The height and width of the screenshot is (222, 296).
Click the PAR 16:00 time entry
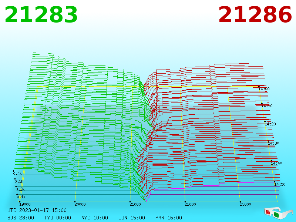click(169, 218)
